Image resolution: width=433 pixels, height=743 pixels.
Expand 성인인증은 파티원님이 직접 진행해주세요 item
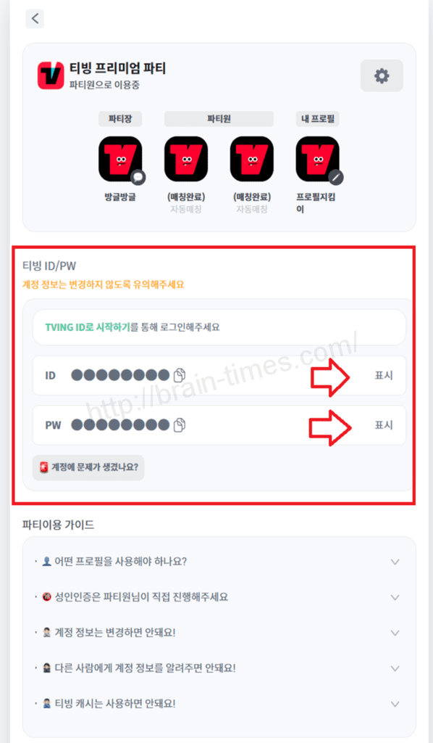(x=219, y=597)
